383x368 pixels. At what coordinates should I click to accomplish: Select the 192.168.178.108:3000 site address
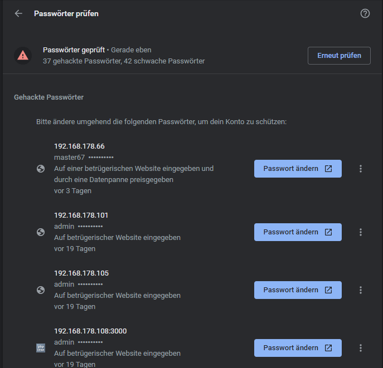click(90, 331)
